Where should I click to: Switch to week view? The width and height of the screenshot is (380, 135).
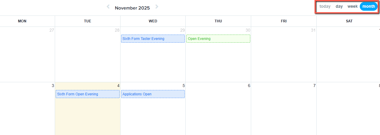(x=353, y=6)
